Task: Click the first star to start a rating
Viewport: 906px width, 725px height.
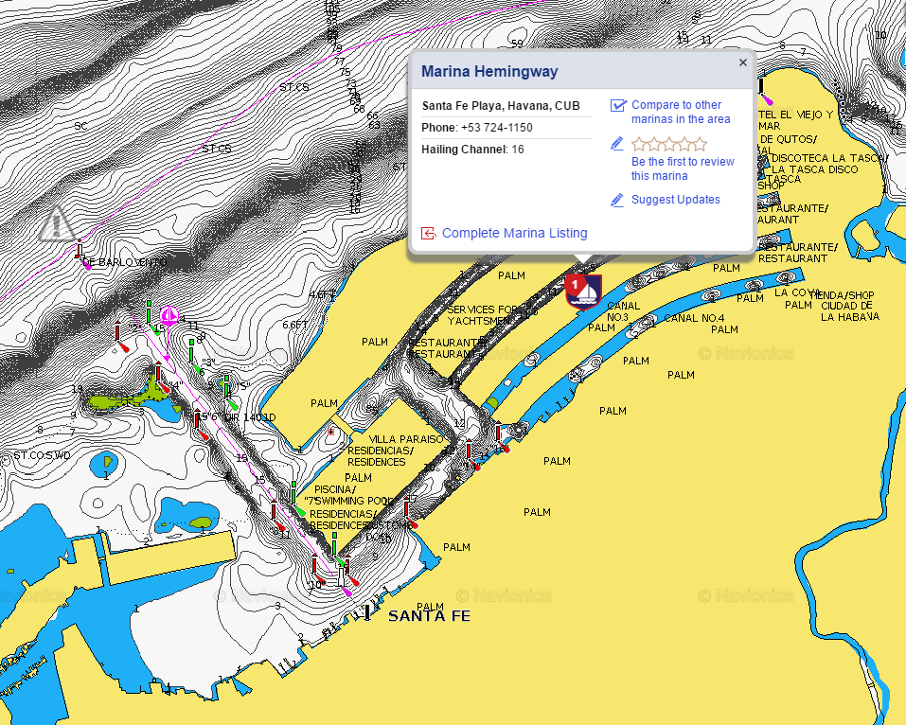Action: [638, 143]
